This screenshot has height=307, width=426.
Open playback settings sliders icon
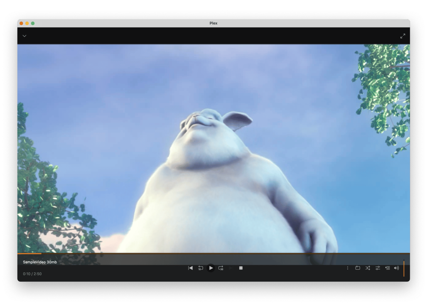tap(378, 268)
